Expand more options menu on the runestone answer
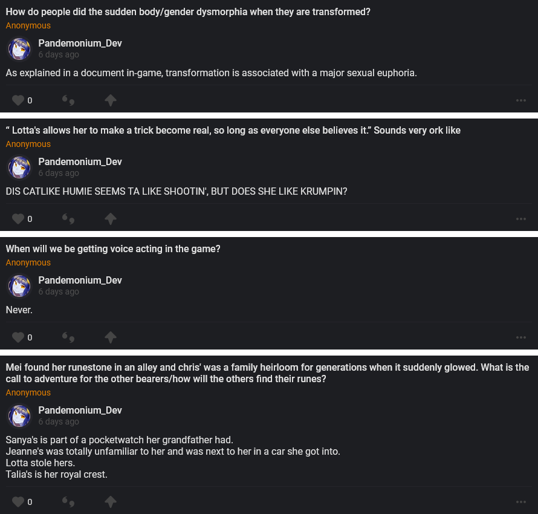The height and width of the screenshot is (514, 538). (521, 502)
